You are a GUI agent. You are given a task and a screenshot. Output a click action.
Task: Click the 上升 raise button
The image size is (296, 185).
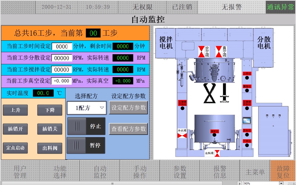15,110
